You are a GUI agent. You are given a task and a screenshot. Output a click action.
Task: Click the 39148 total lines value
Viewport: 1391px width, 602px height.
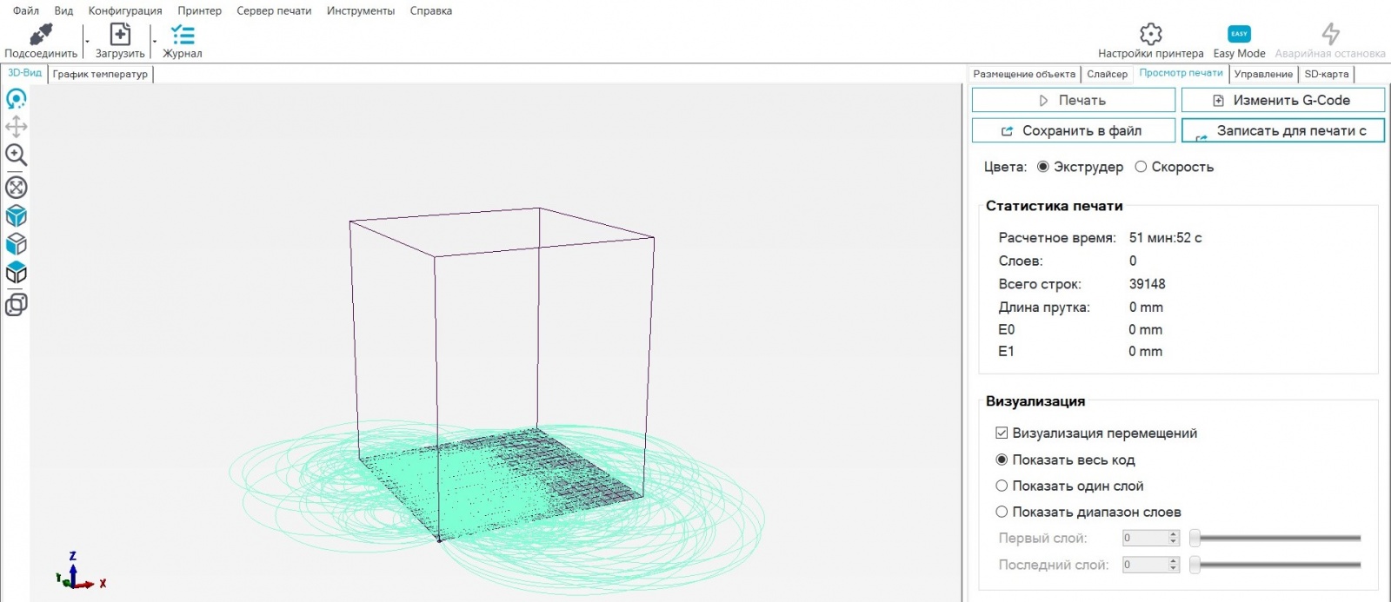[x=1147, y=284]
